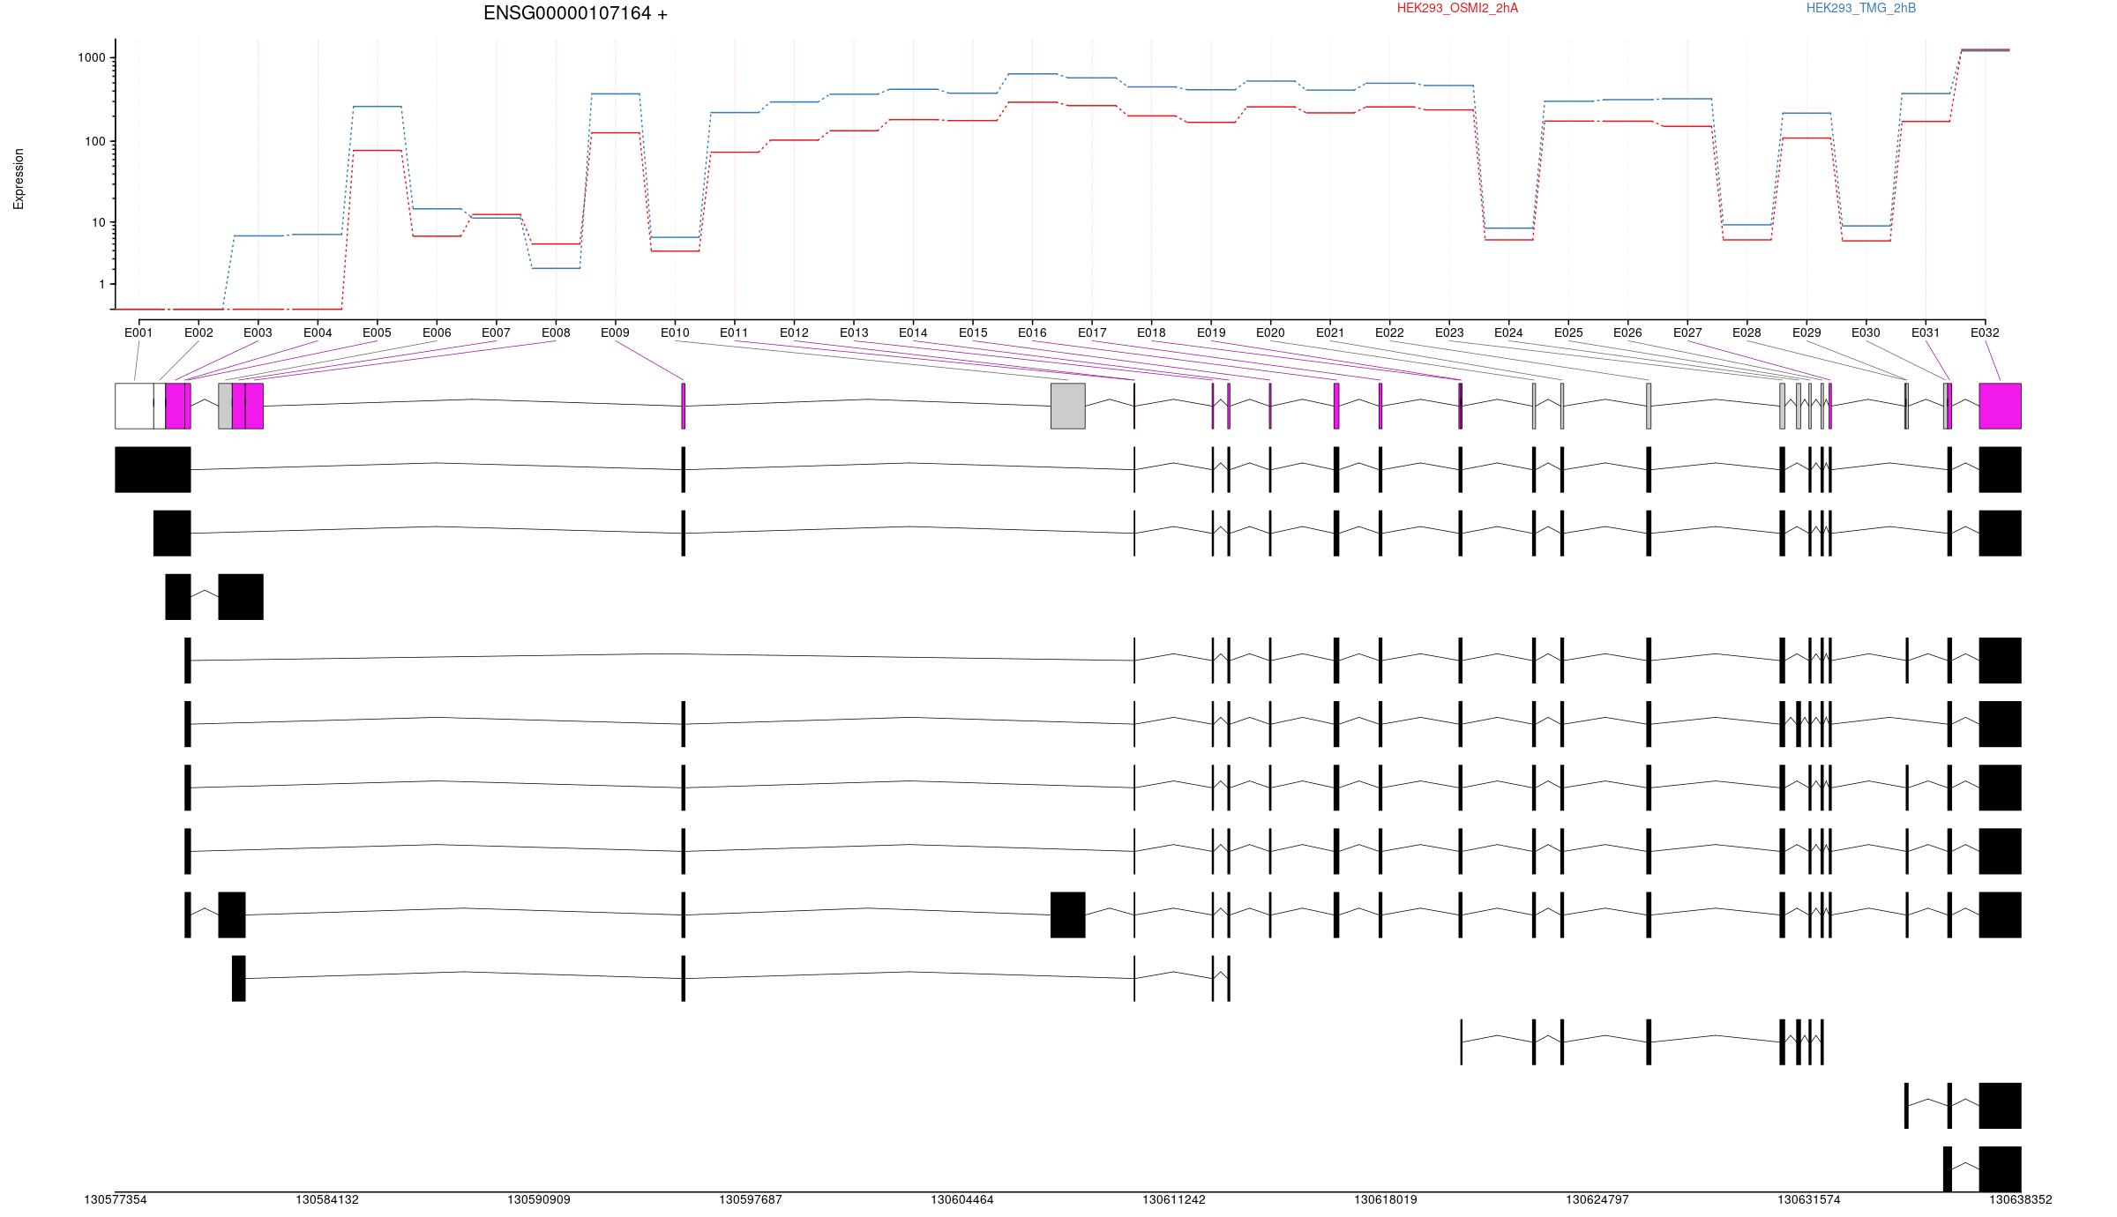
Task: Click the red E016 expression segment
Action: pyautogui.click(x=1032, y=102)
